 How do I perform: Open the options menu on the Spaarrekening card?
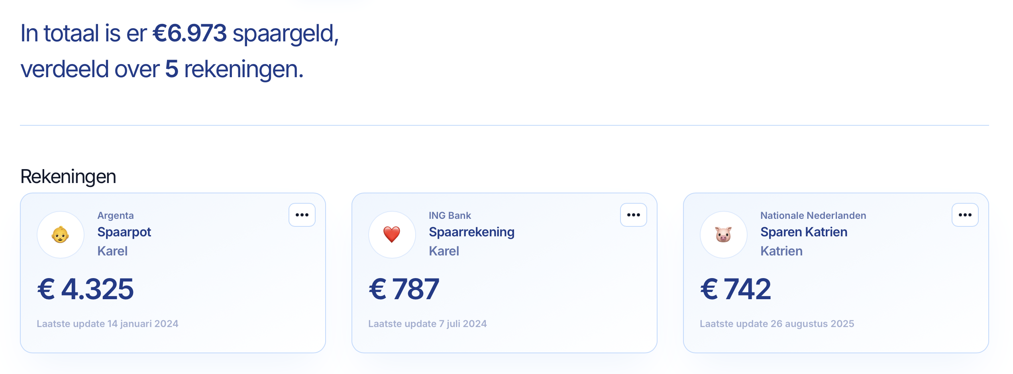point(634,215)
